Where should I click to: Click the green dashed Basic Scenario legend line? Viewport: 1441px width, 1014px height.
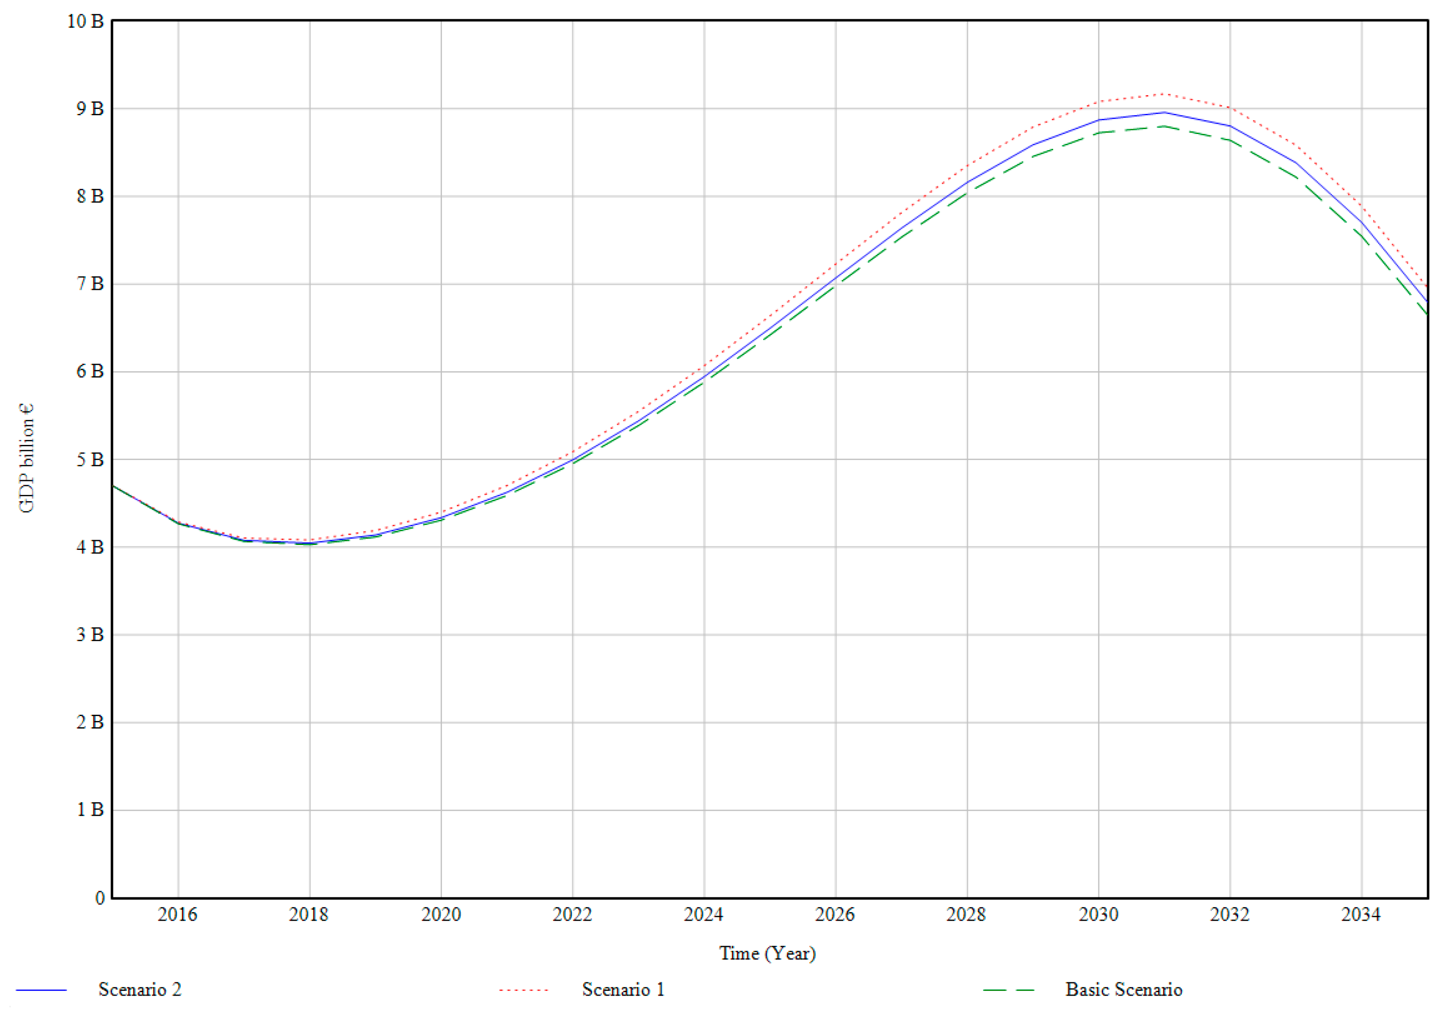tap(1008, 990)
